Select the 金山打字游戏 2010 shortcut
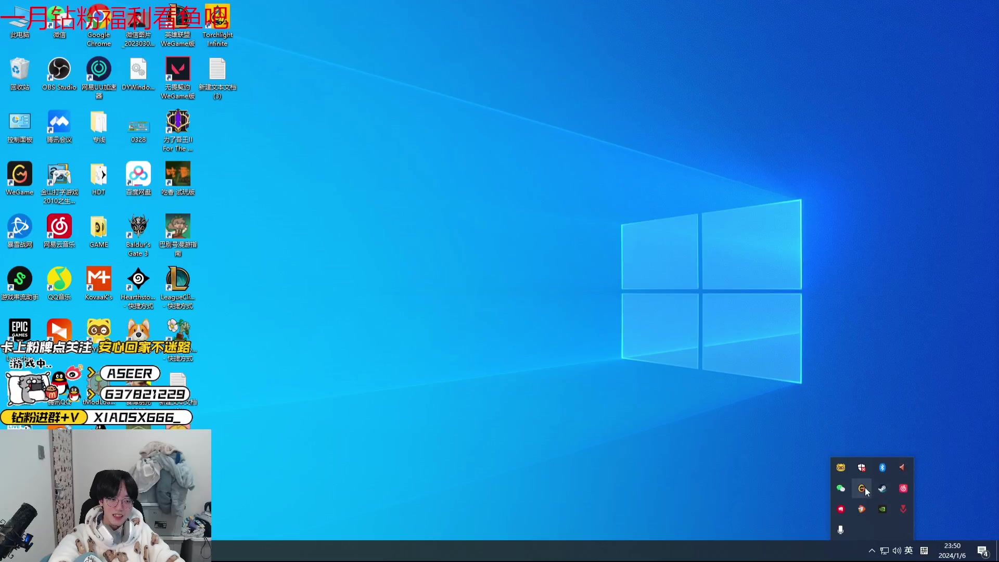This screenshot has width=999, height=562. 59,183
